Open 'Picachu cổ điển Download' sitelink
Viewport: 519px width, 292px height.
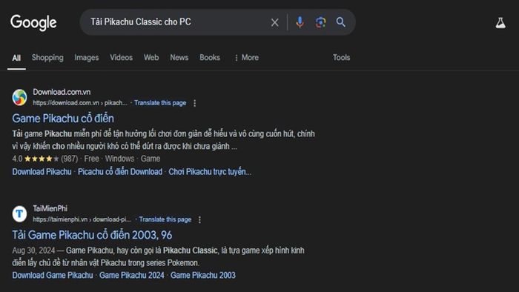point(120,172)
